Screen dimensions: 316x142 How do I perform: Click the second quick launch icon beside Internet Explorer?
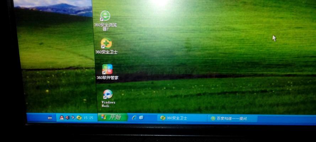141,118
